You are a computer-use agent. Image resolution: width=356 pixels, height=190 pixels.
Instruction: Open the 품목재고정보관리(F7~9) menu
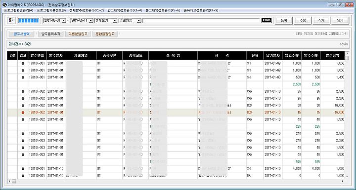click(x=201, y=10)
